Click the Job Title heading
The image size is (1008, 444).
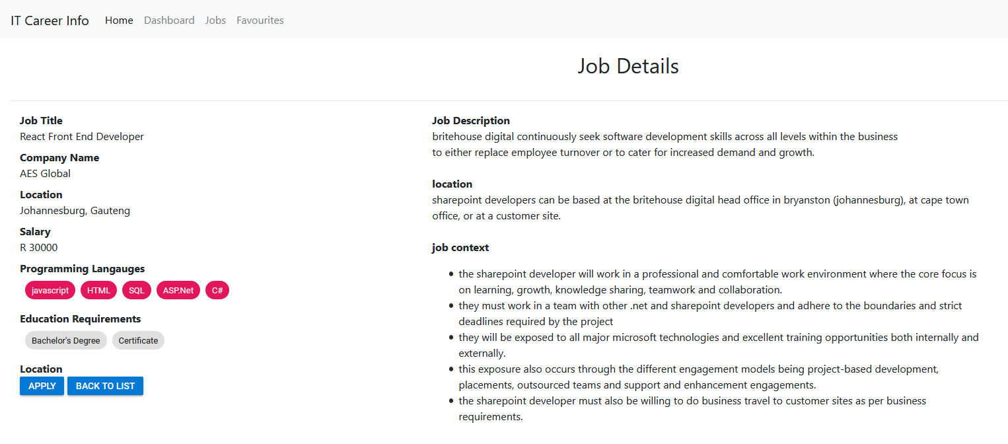coord(41,120)
